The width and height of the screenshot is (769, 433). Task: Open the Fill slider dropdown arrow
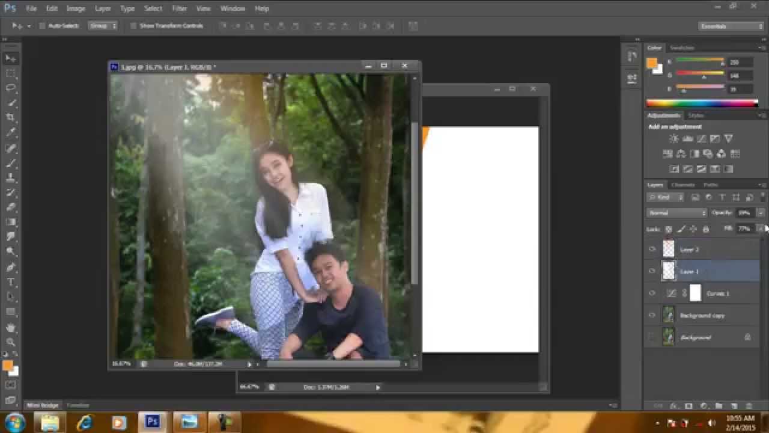(x=761, y=229)
